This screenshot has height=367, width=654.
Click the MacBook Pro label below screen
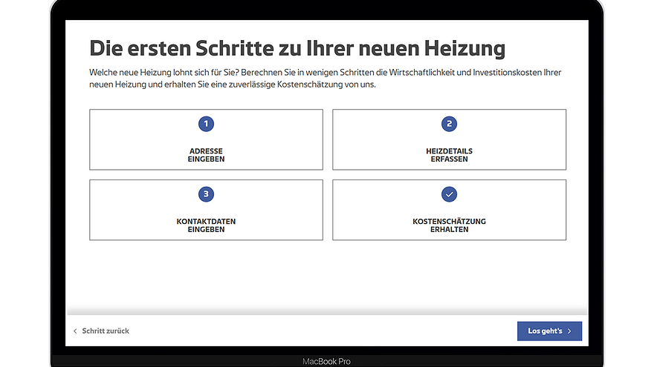(x=326, y=361)
